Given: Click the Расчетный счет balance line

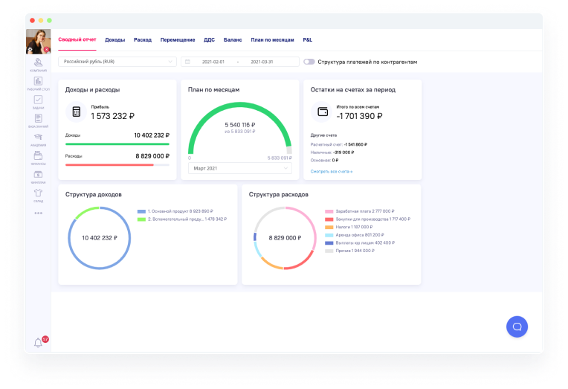Looking at the screenshot, I should (x=339, y=144).
